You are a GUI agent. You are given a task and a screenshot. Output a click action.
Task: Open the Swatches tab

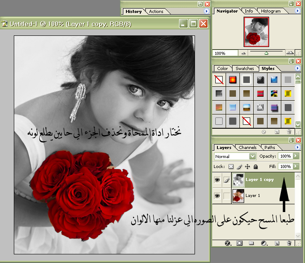click(x=245, y=68)
